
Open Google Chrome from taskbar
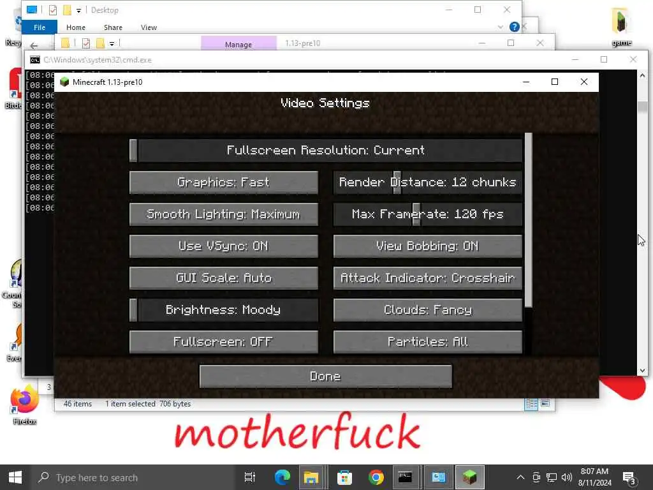376,477
